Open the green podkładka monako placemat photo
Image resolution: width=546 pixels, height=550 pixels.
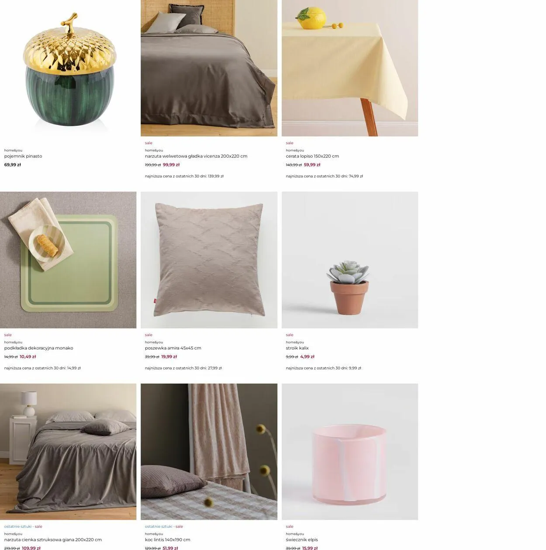68,260
